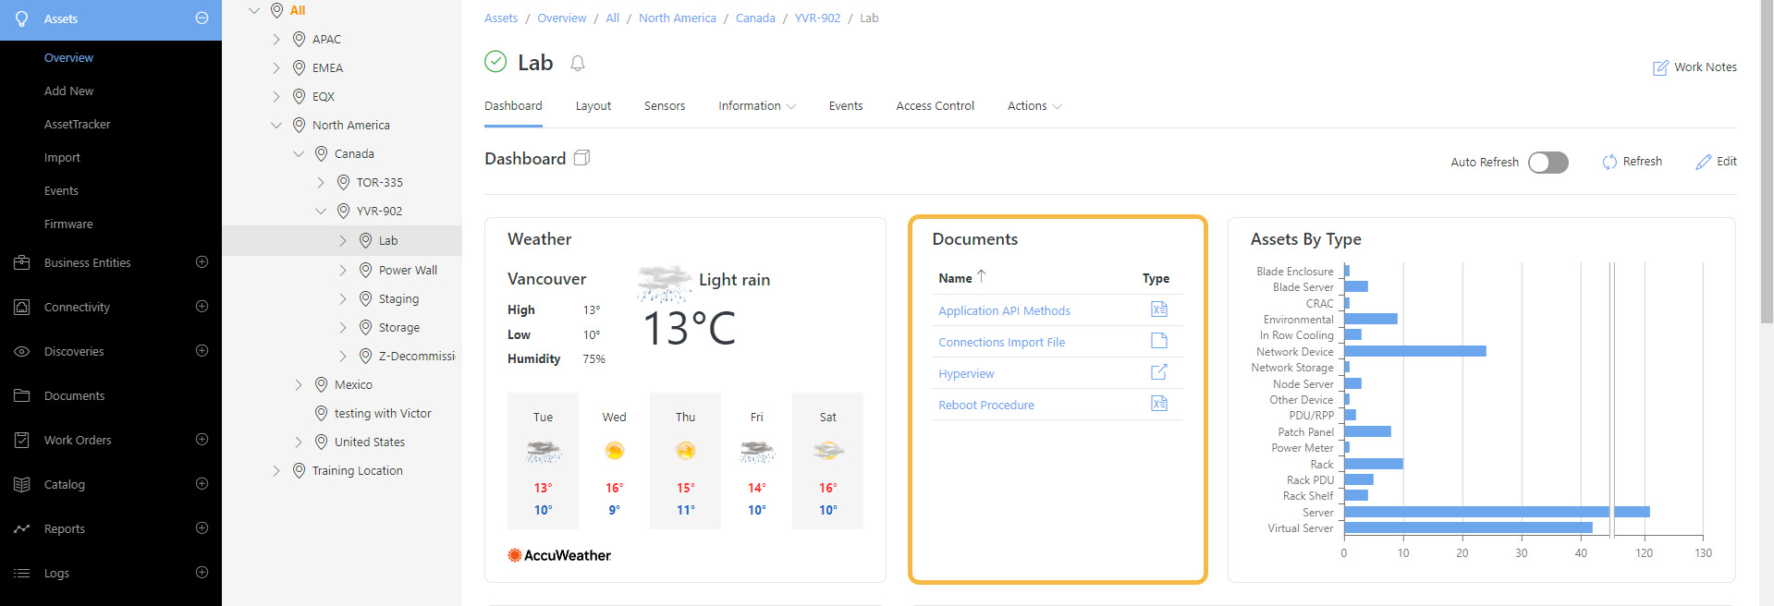Click the Server bar in Assets chart
Viewport: 1774px width, 606px height.
tap(1497, 512)
